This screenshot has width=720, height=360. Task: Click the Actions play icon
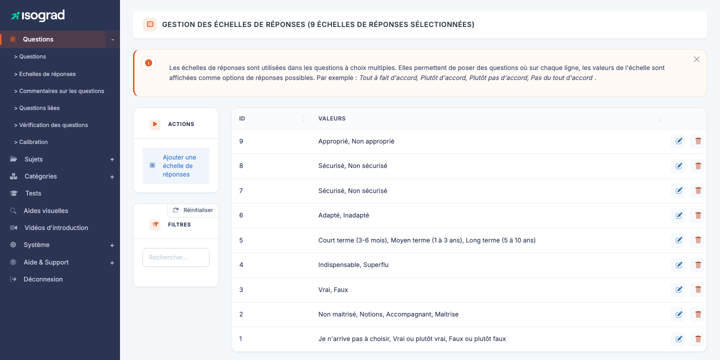point(155,124)
